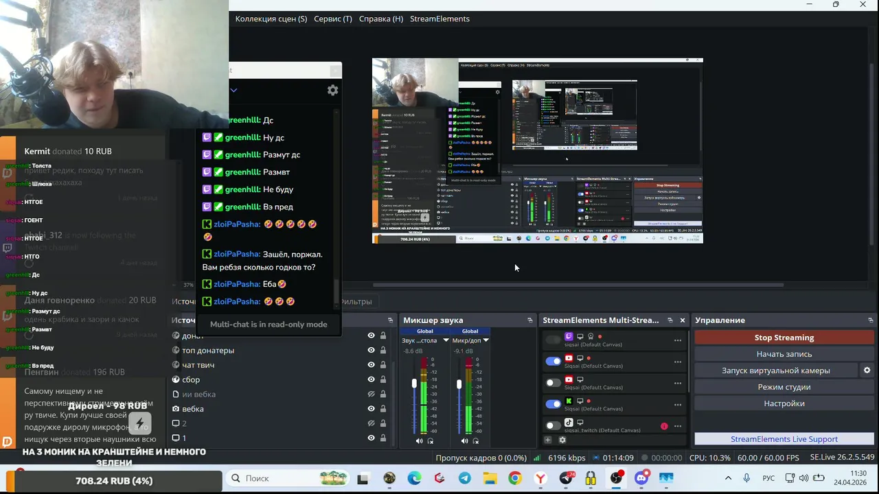Click the Twitch platform icon in Multi-Stream
Image resolution: width=879 pixels, height=494 pixels.
click(x=569, y=337)
